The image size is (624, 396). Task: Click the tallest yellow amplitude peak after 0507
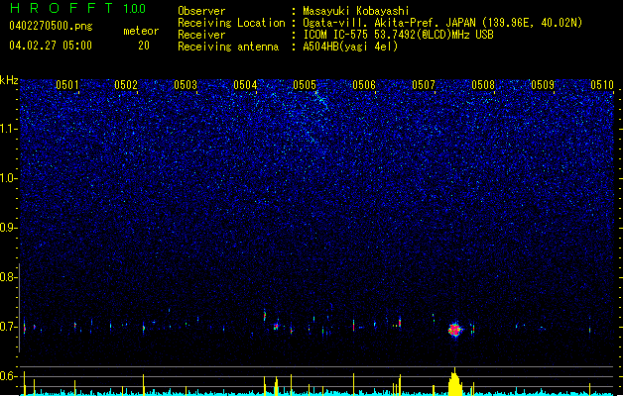click(x=455, y=382)
